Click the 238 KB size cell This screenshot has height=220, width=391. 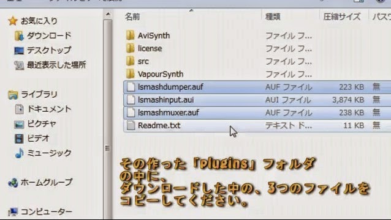(351, 112)
